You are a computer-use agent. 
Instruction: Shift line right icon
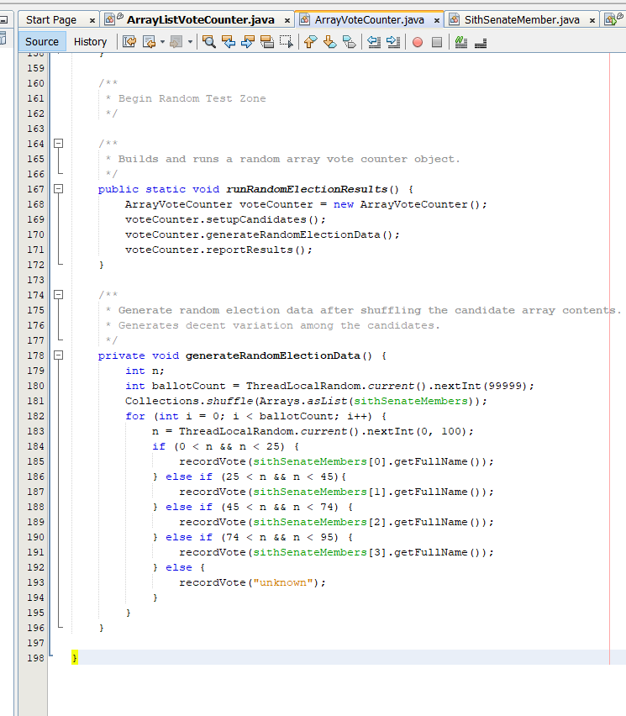pyautogui.click(x=393, y=42)
